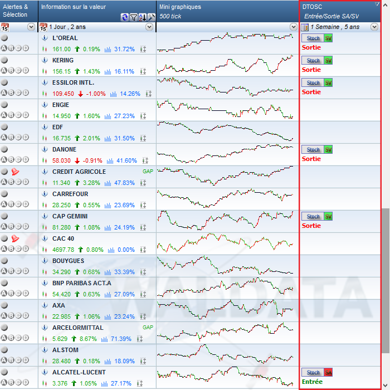The width and height of the screenshot is (390, 390).
Task: Open dropdown under Mini graphiques column
Action: [x=294, y=27]
